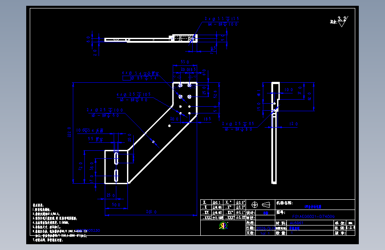This screenshot has height=250, width=385.
Task: Click the 版本 label cell
Action: click(340, 233)
